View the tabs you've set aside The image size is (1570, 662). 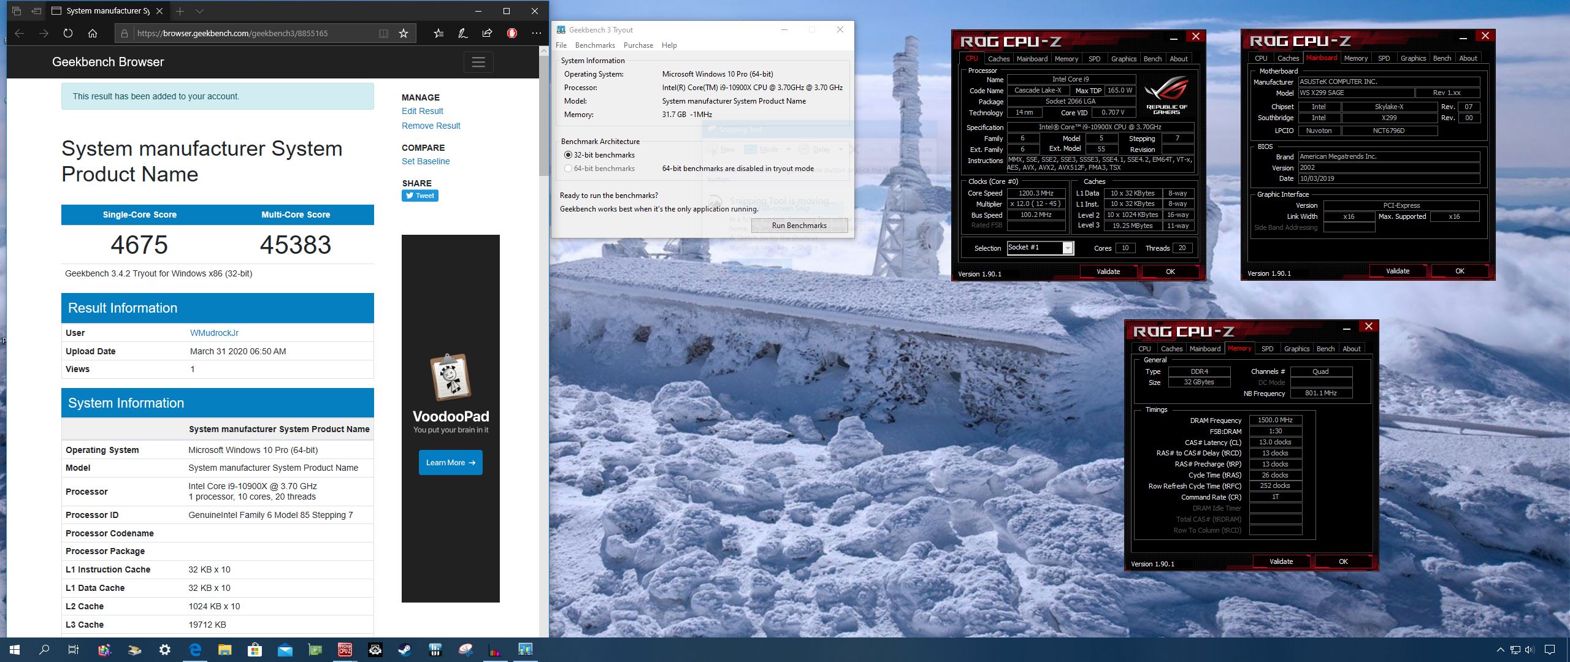click(17, 11)
